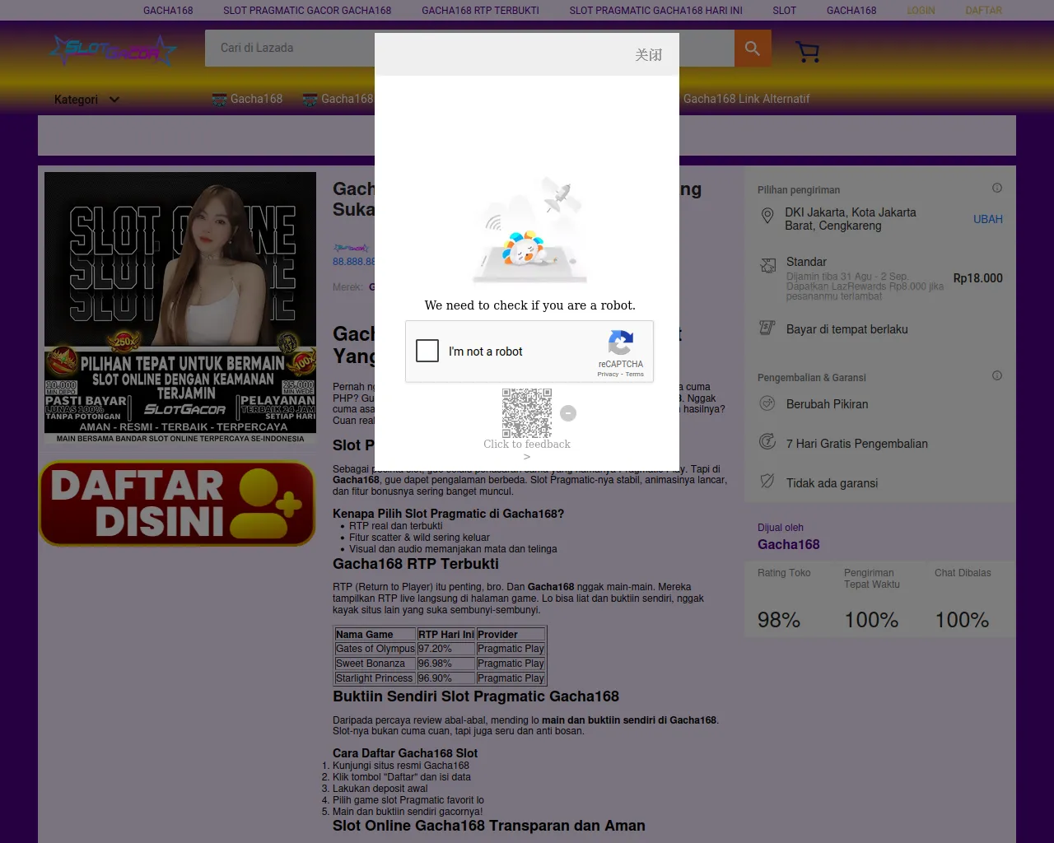
Task: Click the feedback QR code image
Action: (x=527, y=413)
